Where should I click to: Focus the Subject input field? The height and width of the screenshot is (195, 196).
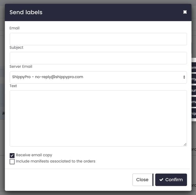[98, 58]
